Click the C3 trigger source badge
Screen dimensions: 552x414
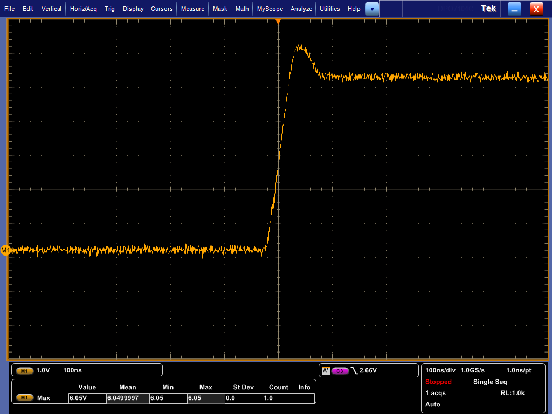coord(340,371)
